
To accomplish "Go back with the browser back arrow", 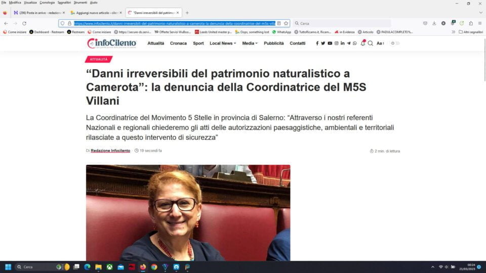I will pos(6,23).
